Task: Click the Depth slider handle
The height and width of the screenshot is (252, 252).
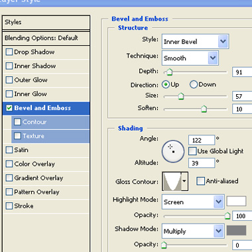Action: click(x=169, y=72)
